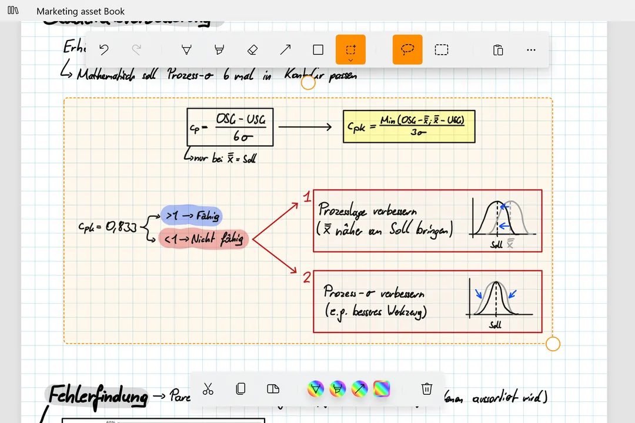Click the sticker page icon beside copy
This screenshot has width=635, height=423.
[x=272, y=388]
